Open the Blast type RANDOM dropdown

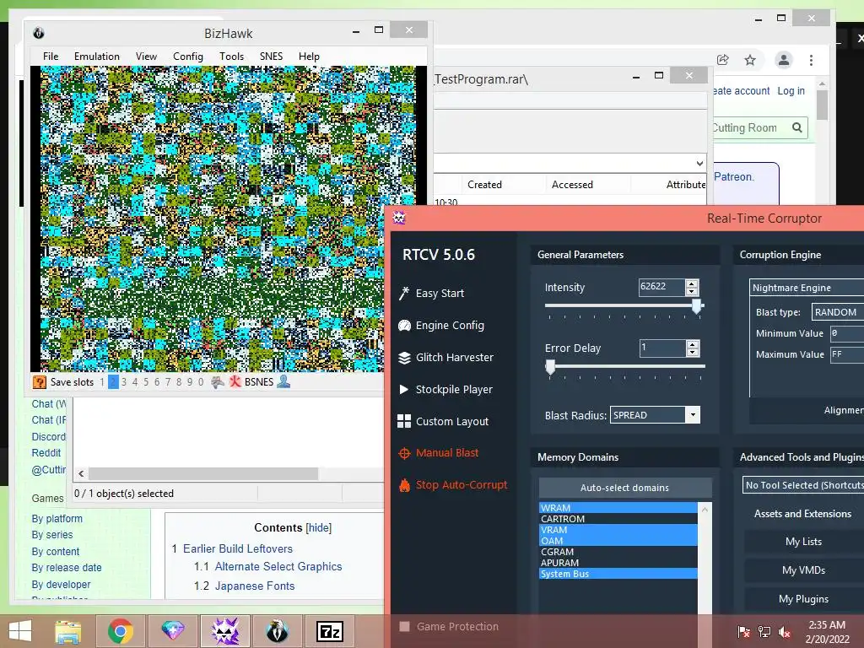[x=838, y=312]
